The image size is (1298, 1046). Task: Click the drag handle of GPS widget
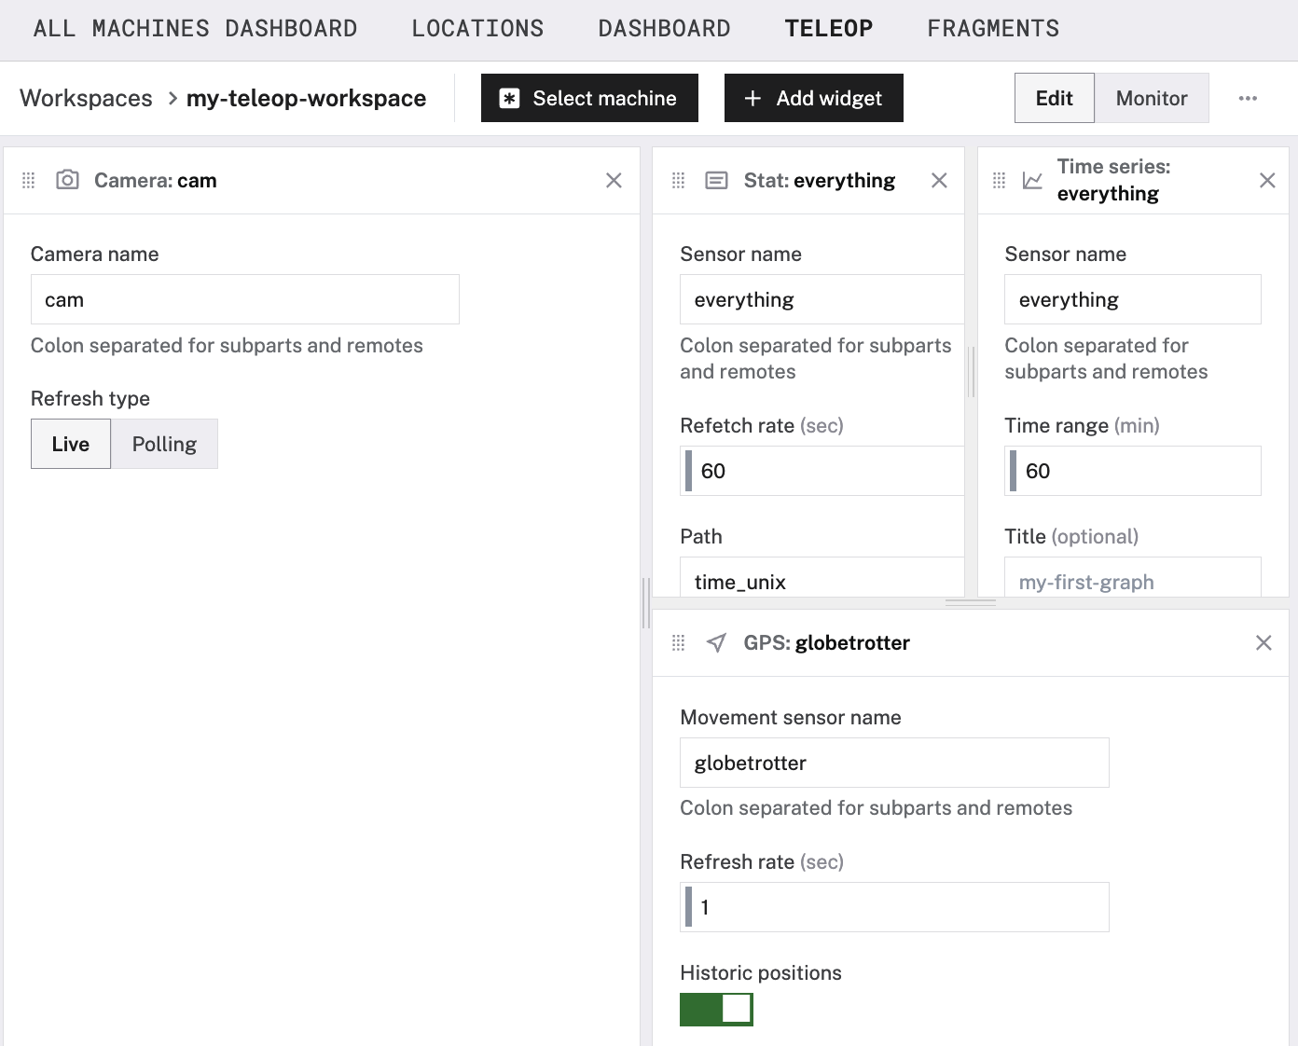(x=679, y=642)
